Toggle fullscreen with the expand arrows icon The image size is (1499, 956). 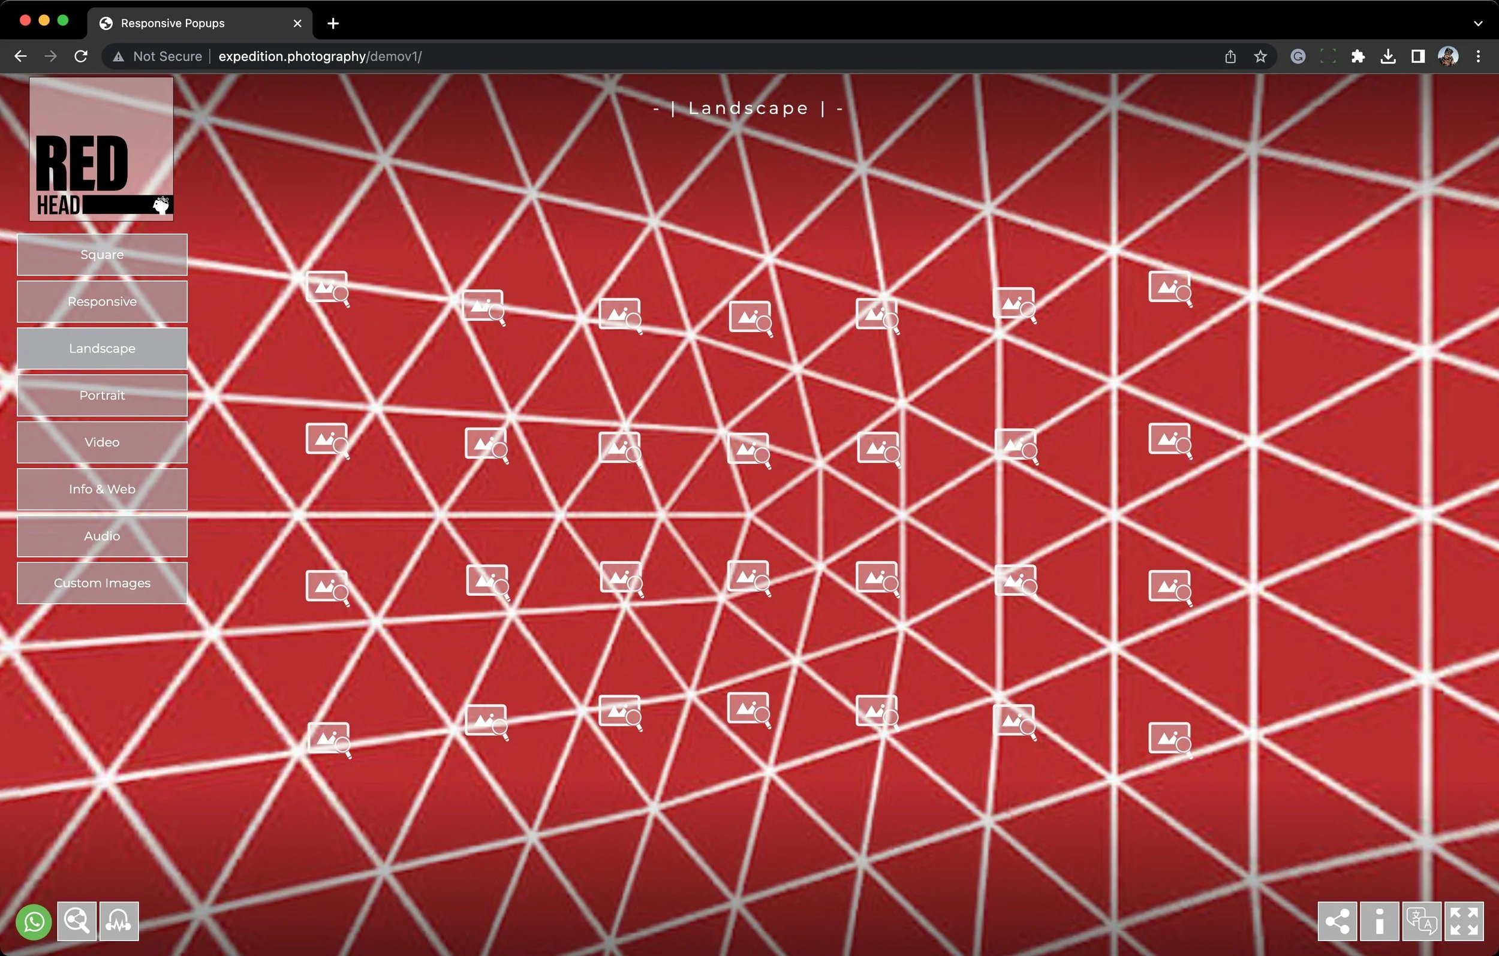pos(1464,921)
